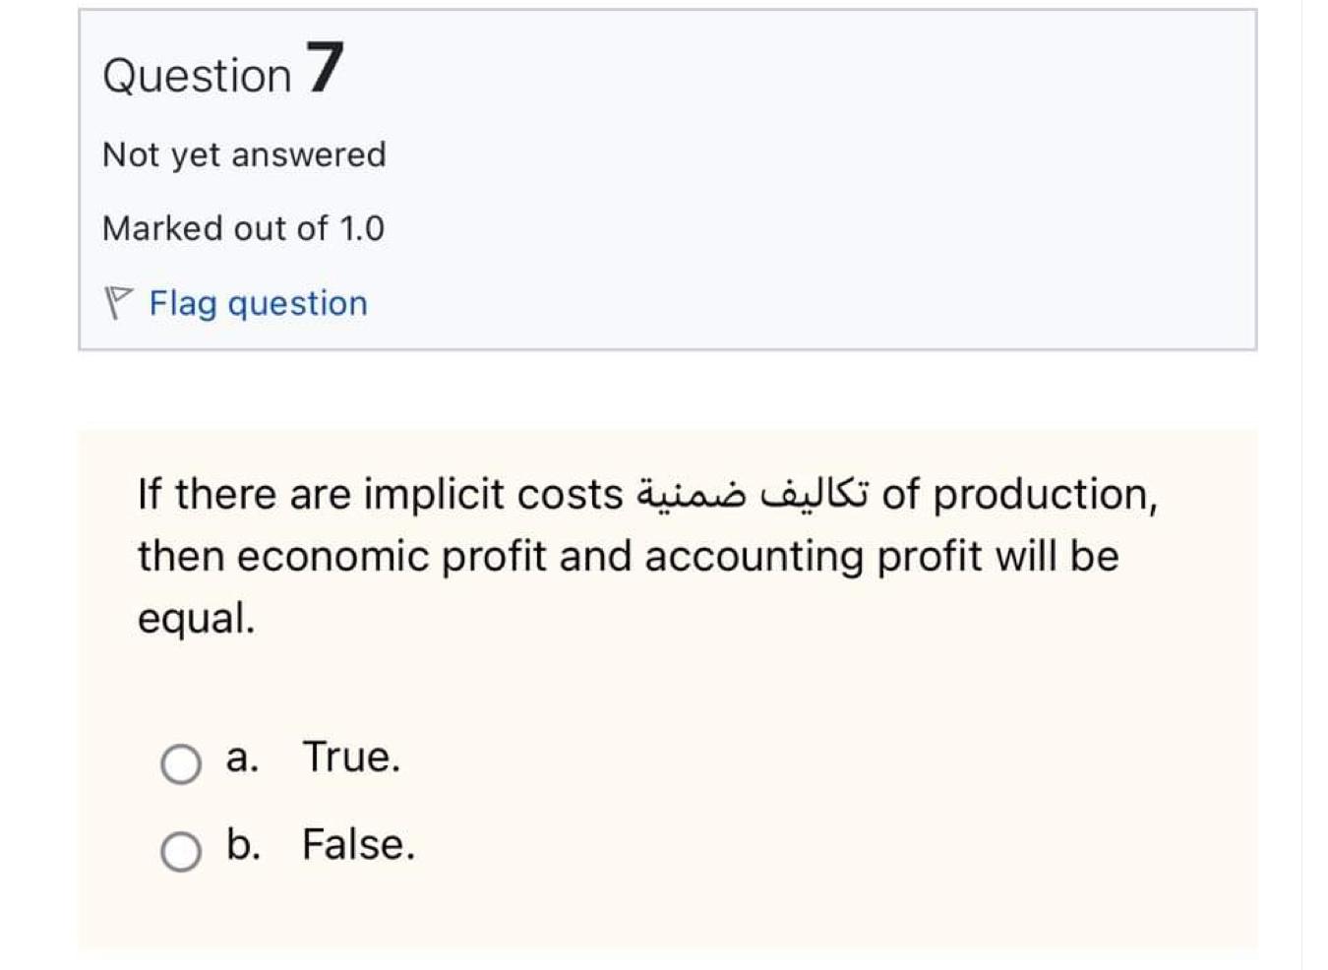Click the word equal. ending the question
The width and height of the screenshot is (1328, 970).
[x=196, y=619]
